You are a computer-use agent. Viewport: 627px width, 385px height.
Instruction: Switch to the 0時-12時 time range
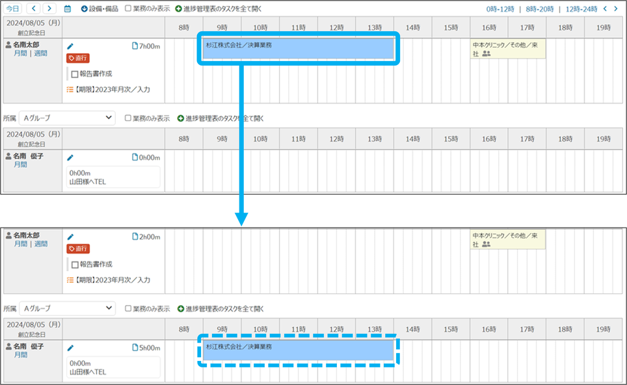500,9
